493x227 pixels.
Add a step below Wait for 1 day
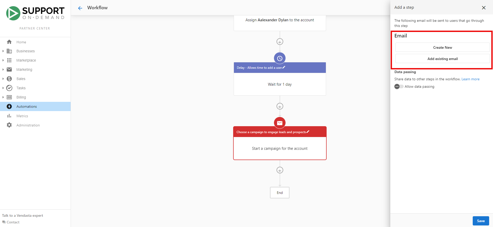(280, 106)
